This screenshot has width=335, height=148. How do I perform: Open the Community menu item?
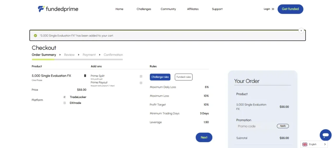coord(168,9)
